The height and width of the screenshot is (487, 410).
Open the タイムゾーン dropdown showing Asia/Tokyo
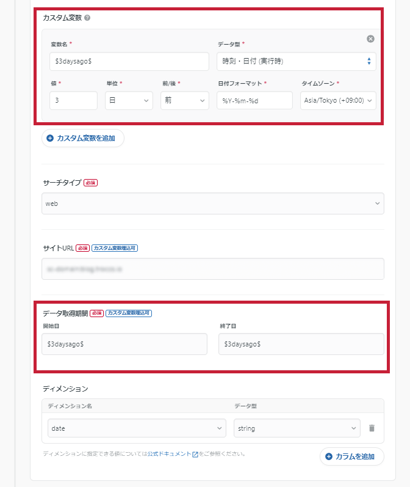click(x=338, y=100)
